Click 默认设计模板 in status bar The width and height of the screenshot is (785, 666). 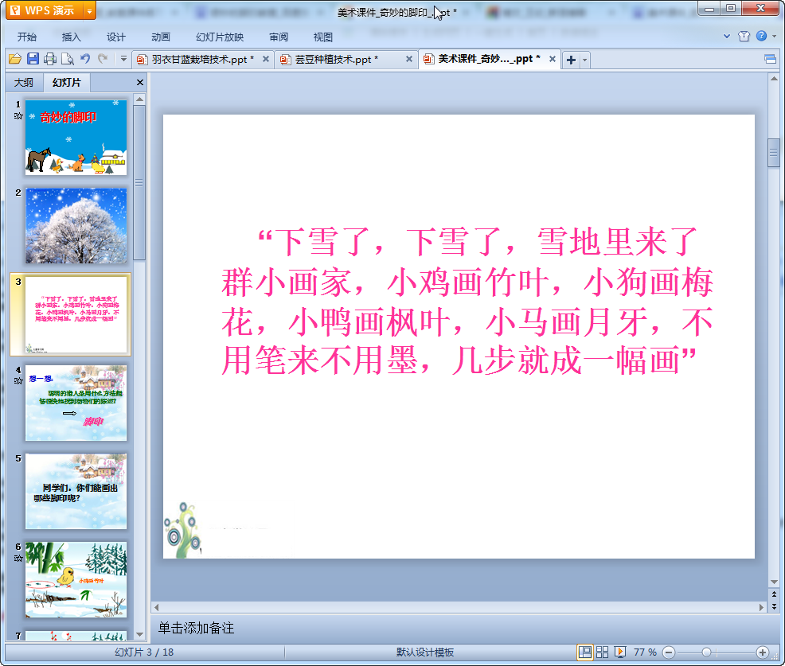425,652
